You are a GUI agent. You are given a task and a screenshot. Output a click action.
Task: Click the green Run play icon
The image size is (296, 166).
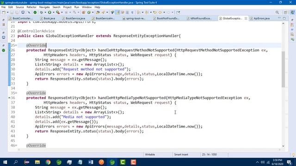click(x=49, y=12)
